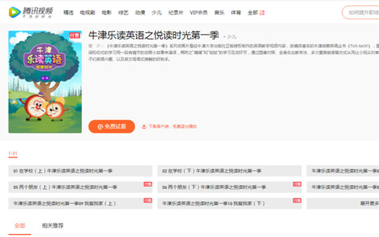The height and width of the screenshot is (237, 379).
Task: Click the play icon inside 免费试看
Action: pyautogui.click(x=100, y=127)
